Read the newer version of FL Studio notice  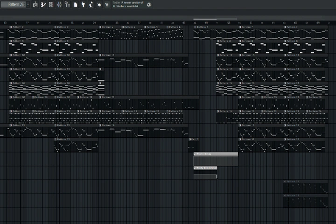point(128,5)
